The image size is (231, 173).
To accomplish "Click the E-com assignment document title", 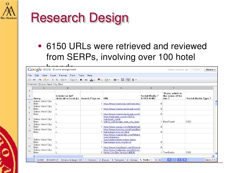I will pyautogui.click(x=64, y=69).
